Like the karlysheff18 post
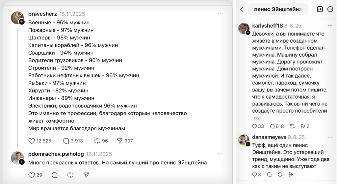 tap(254, 126)
